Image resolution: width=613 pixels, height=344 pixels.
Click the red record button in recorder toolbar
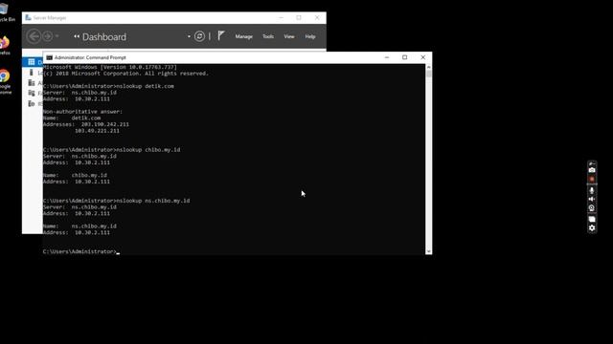[x=592, y=179]
